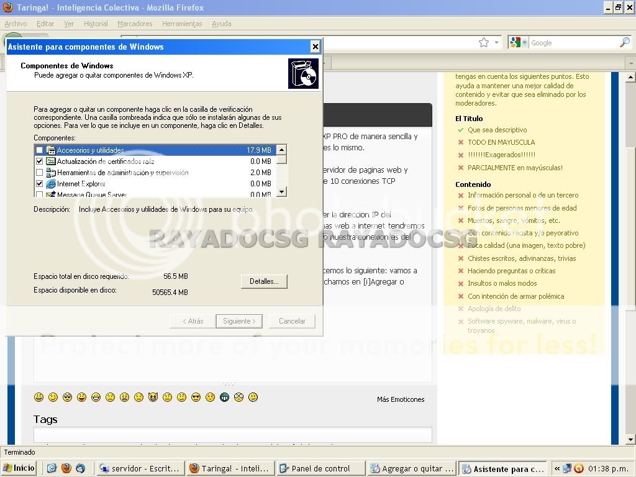Open the address bar history dropdown
636x477 pixels.
[x=496, y=43]
